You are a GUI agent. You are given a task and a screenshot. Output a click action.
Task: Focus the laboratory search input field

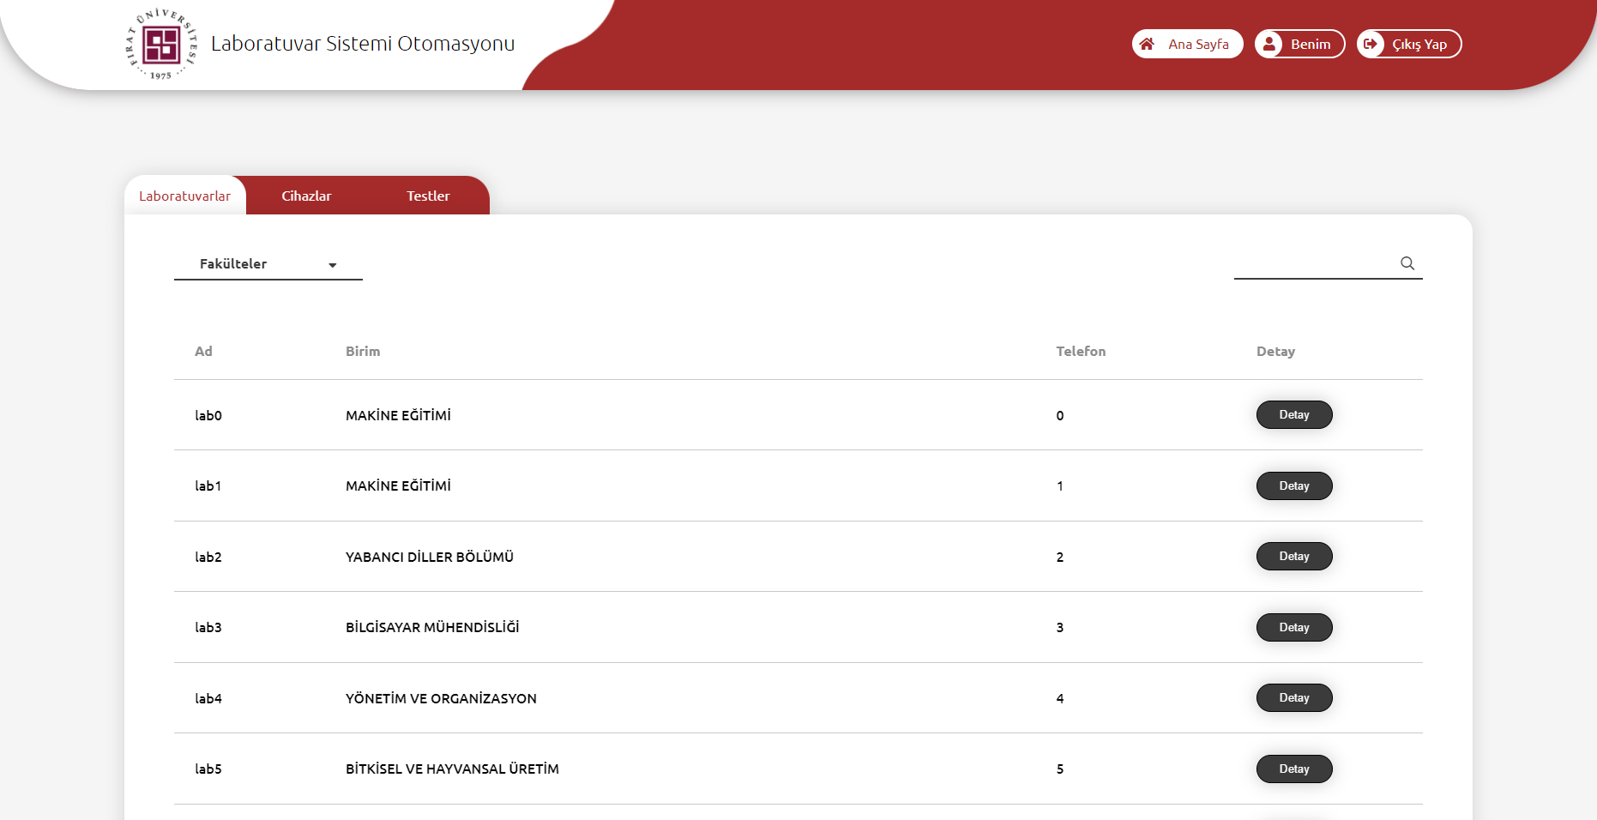(1314, 263)
